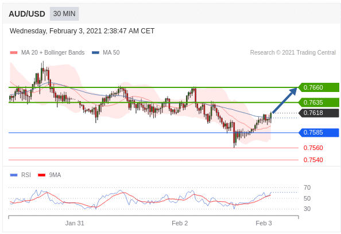Click the 0.7560 red support value

313,148
